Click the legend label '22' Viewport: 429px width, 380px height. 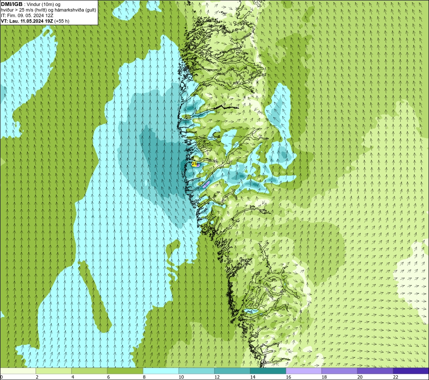coord(396,377)
